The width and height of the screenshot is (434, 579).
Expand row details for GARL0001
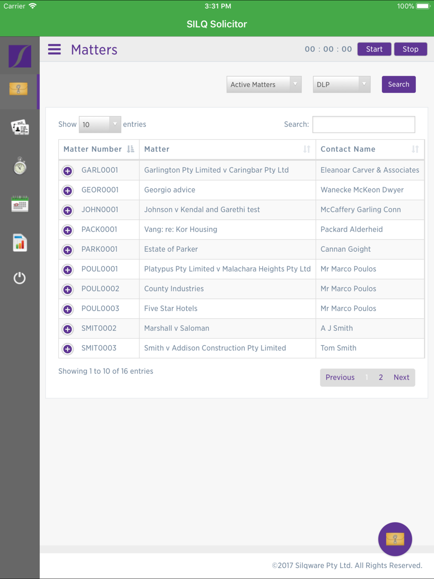(68, 171)
